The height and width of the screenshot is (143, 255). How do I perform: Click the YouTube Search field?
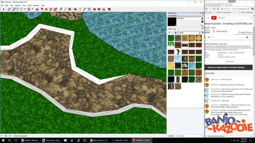point(233,17)
